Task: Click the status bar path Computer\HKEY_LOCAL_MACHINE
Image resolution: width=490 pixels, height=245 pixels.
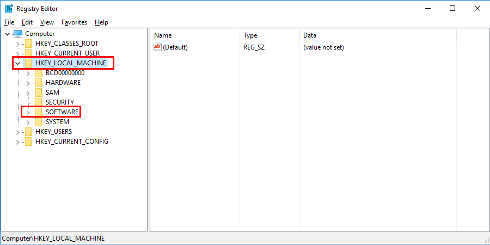Action: point(53,238)
